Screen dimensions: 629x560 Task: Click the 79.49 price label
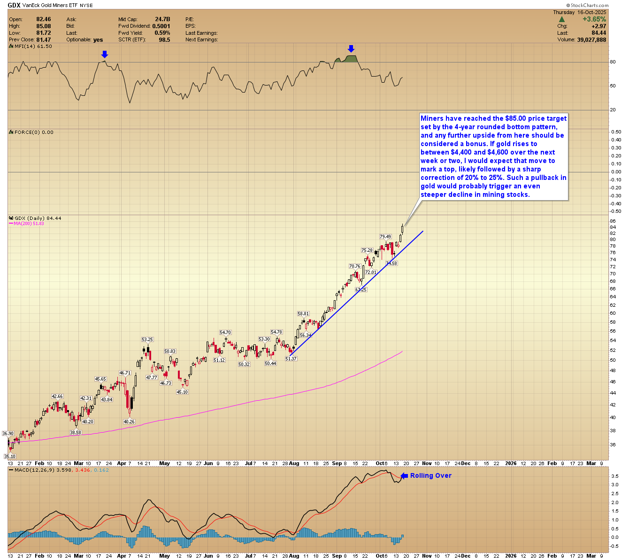point(385,237)
